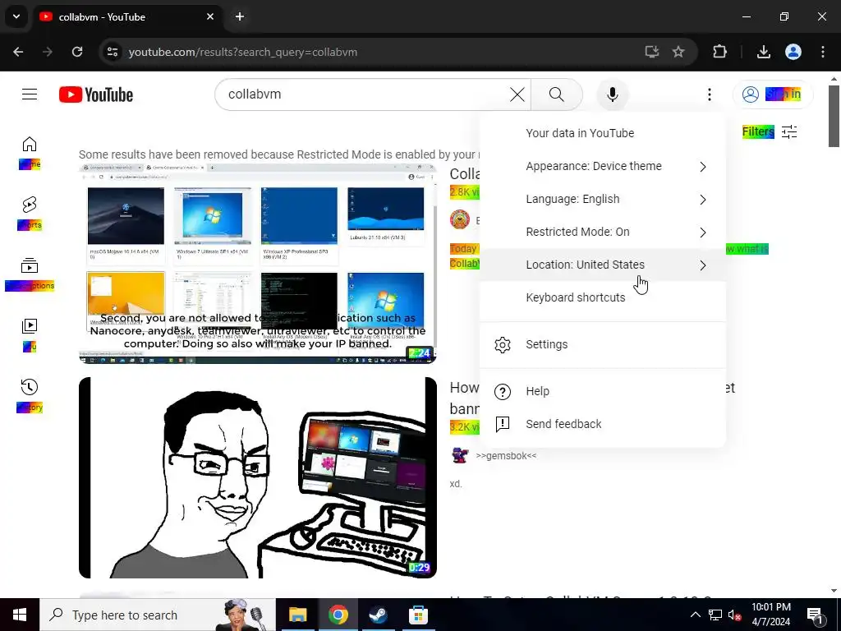Open Steam from the taskbar

[378, 615]
